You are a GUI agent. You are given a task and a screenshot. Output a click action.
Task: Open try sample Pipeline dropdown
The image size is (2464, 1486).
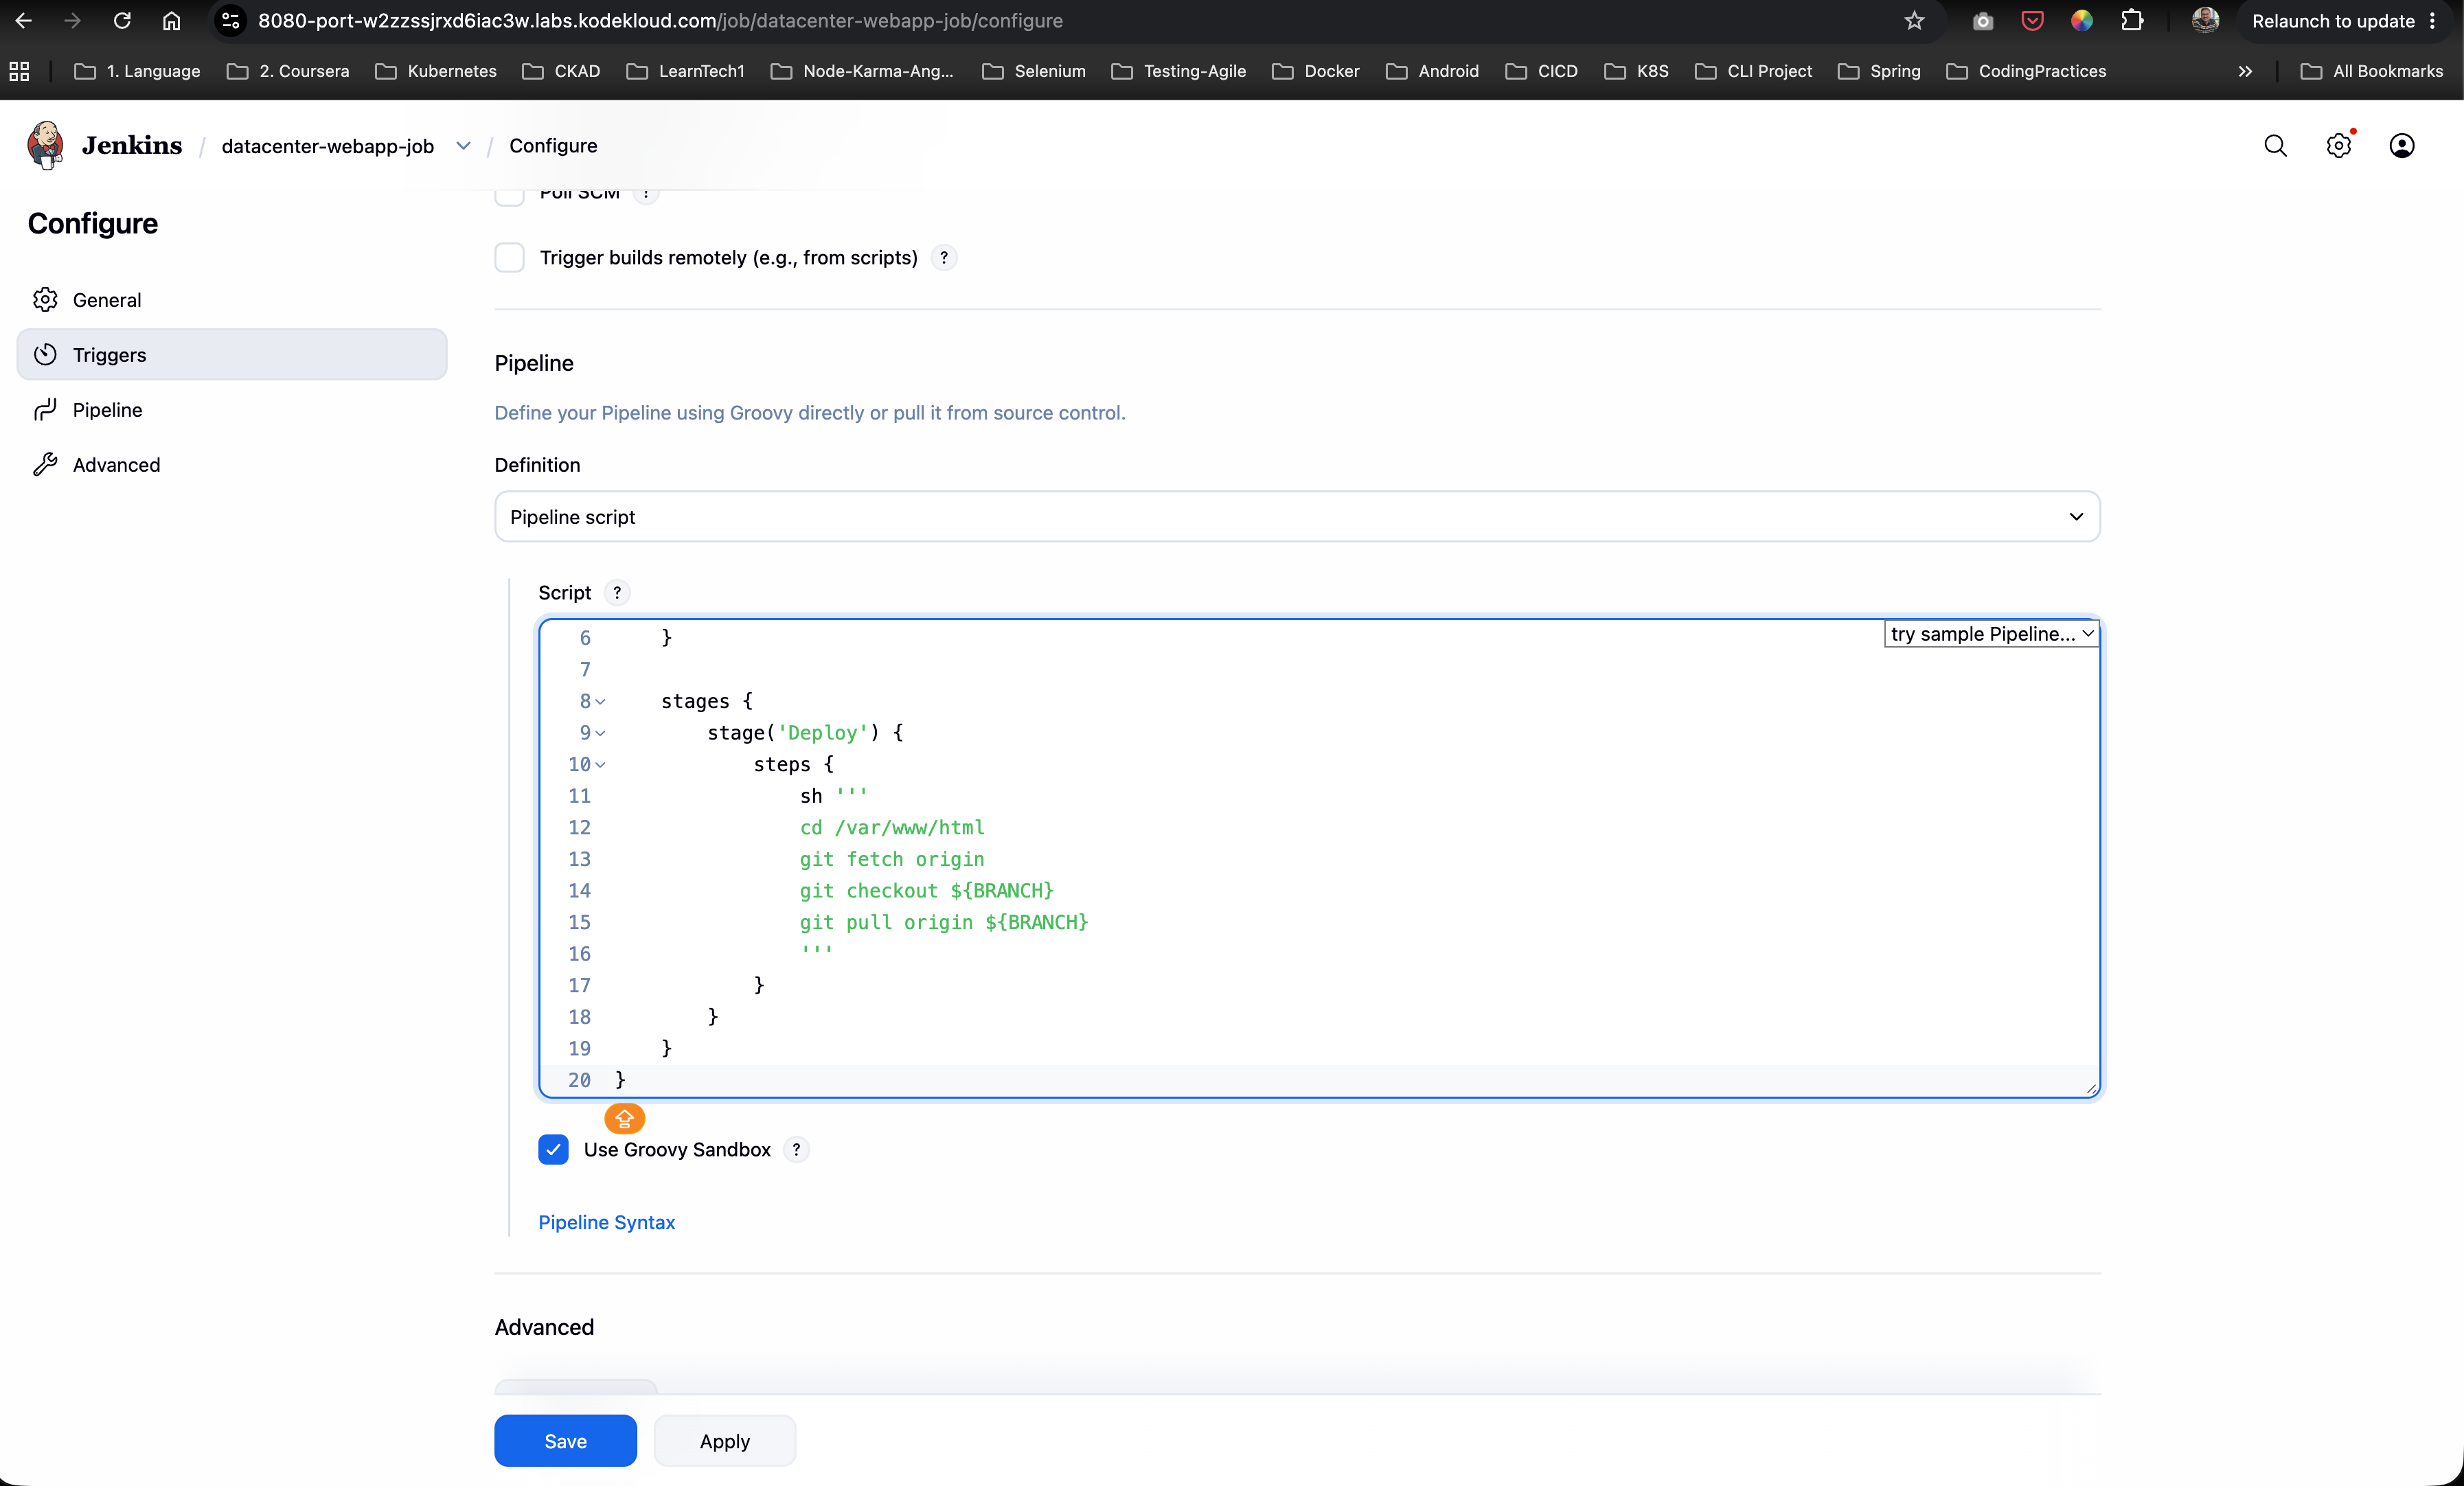1991,634
